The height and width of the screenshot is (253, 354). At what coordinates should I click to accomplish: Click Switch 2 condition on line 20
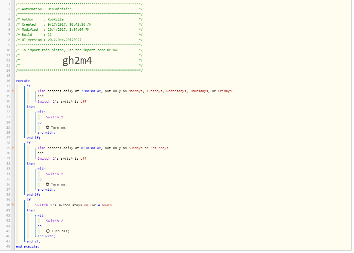click(62, 102)
